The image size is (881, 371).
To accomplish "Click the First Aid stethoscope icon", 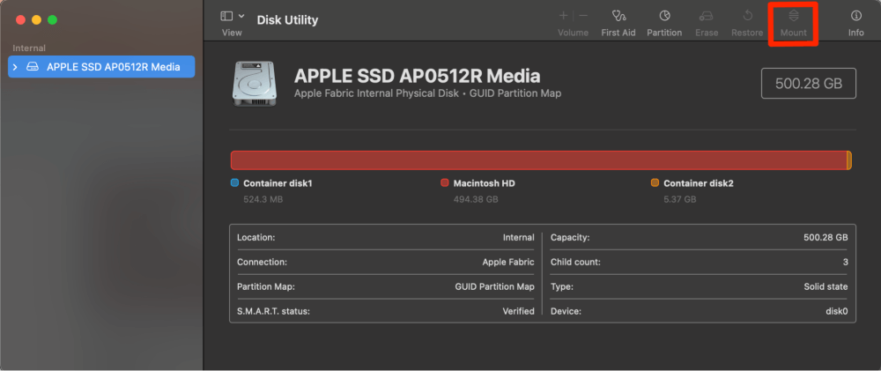I will coord(618,16).
